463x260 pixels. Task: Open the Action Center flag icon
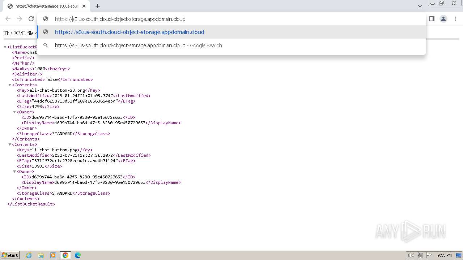coord(429,255)
